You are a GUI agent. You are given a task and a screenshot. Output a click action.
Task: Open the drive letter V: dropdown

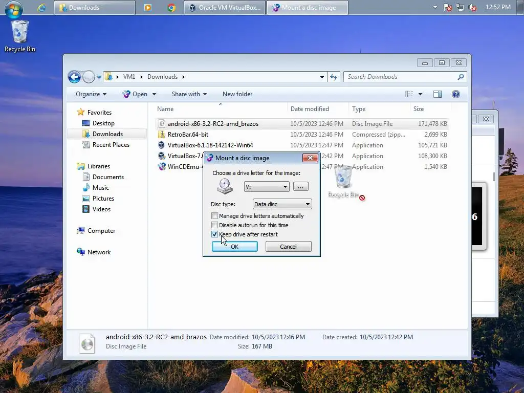point(266,187)
